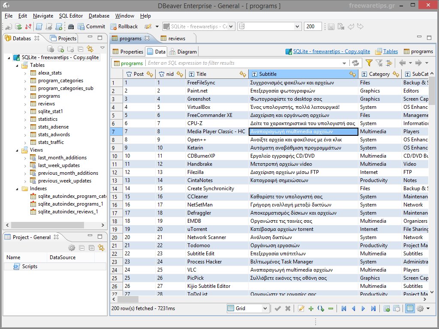Click sort icon on Subtitle column

click(352, 74)
